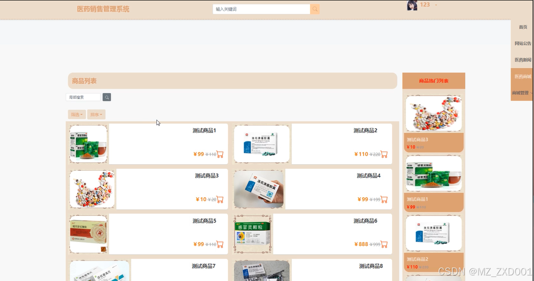Screen dimensions: 534x281
Task: Open the 测试商品3 product title link
Action: pos(207,176)
